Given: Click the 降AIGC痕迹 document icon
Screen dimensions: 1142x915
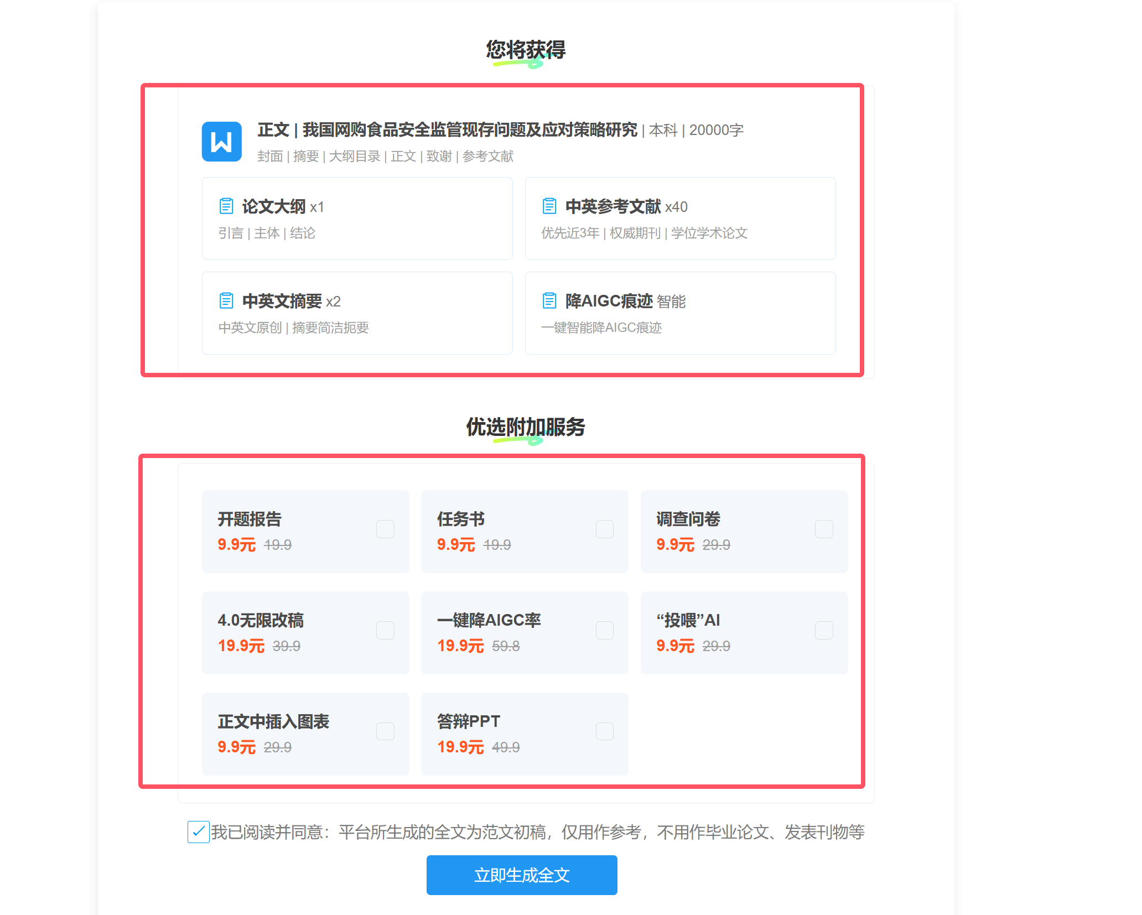Looking at the screenshot, I should tap(549, 300).
